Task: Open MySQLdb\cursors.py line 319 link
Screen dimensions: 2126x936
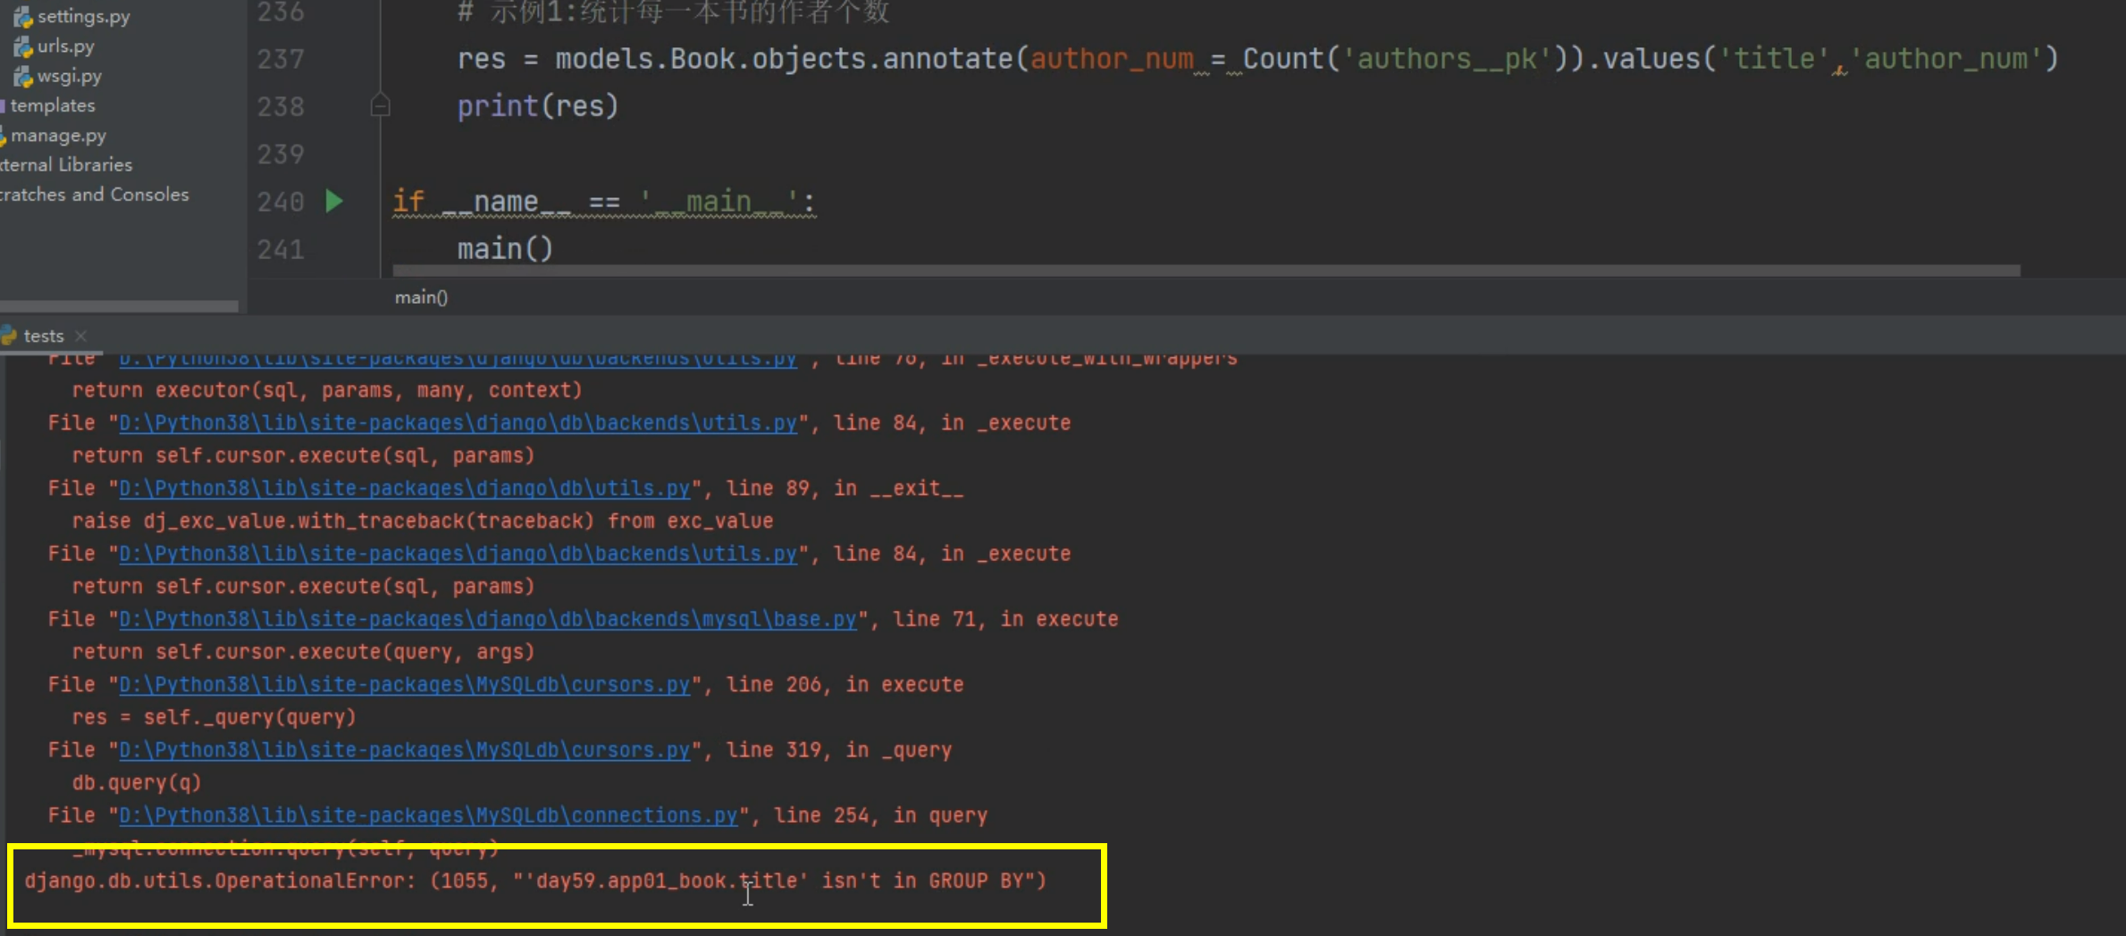Action: (404, 749)
